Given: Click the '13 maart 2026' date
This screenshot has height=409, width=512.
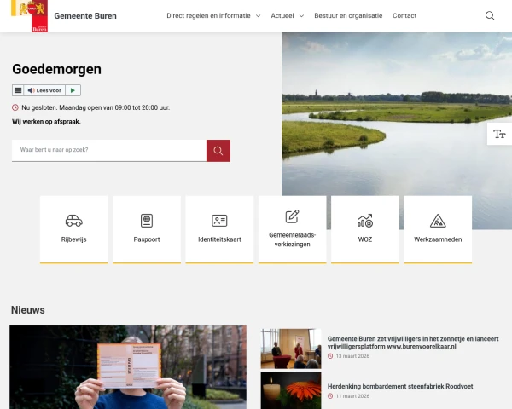Looking at the screenshot, I should (352, 356).
